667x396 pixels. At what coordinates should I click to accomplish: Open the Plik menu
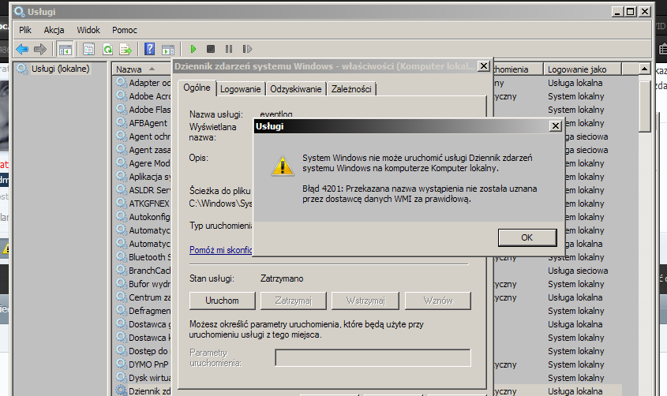click(x=25, y=30)
